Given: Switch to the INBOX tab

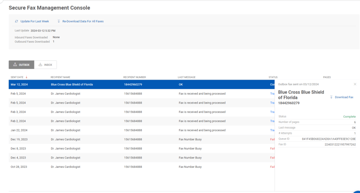Looking at the screenshot, I should [45, 65].
